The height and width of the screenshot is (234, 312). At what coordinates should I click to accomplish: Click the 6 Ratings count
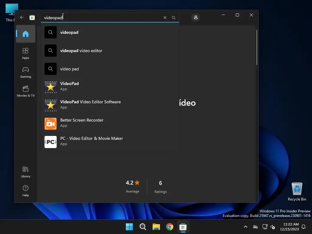coord(161,187)
